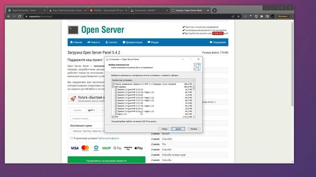316x177 pixels.
Task: Open a new browser tab with plus
Action: click(x=214, y=10)
